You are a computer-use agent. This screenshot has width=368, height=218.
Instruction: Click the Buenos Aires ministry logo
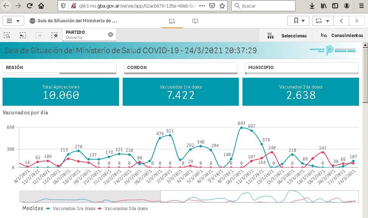(333, 50)
